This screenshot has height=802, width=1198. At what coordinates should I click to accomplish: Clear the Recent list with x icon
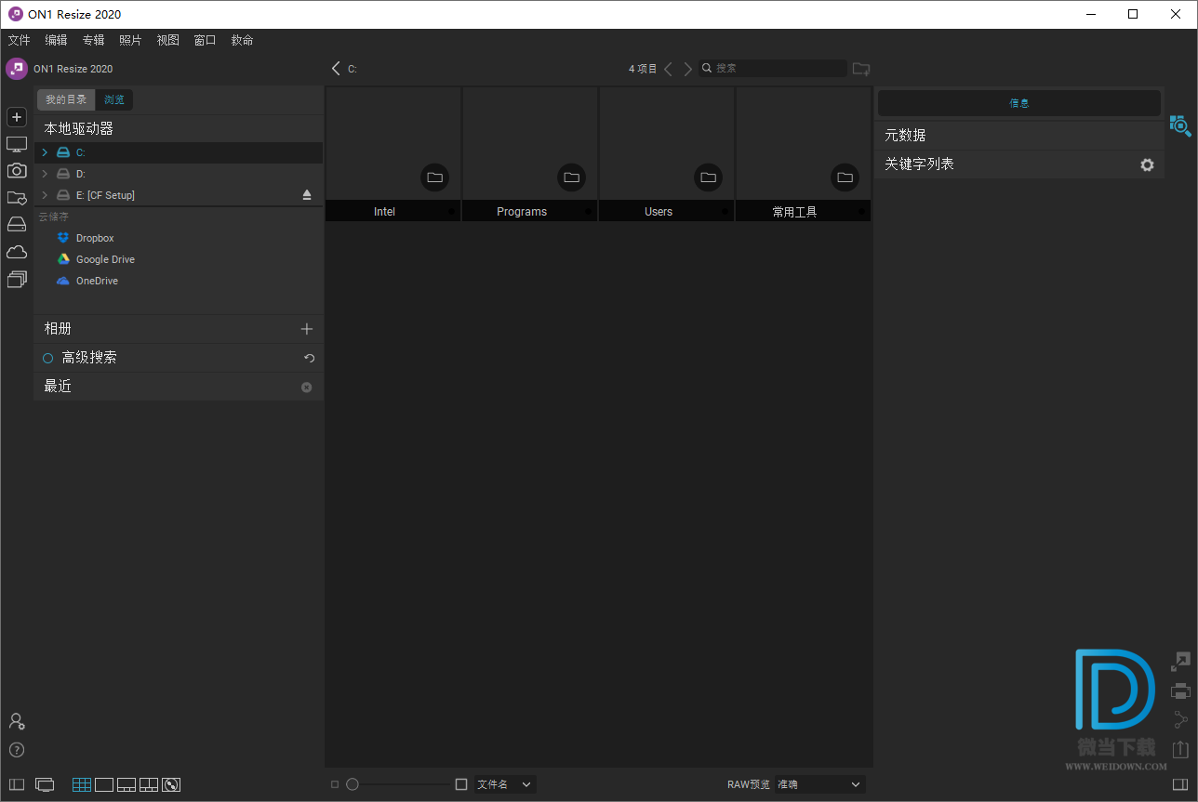point(307,387)
